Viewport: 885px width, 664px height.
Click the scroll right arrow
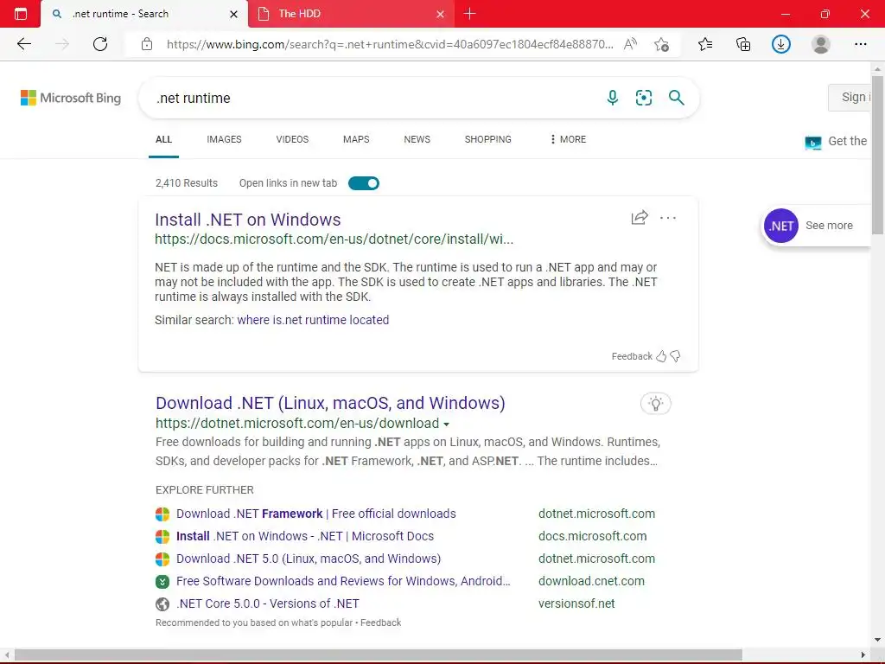tap(863, 655)
